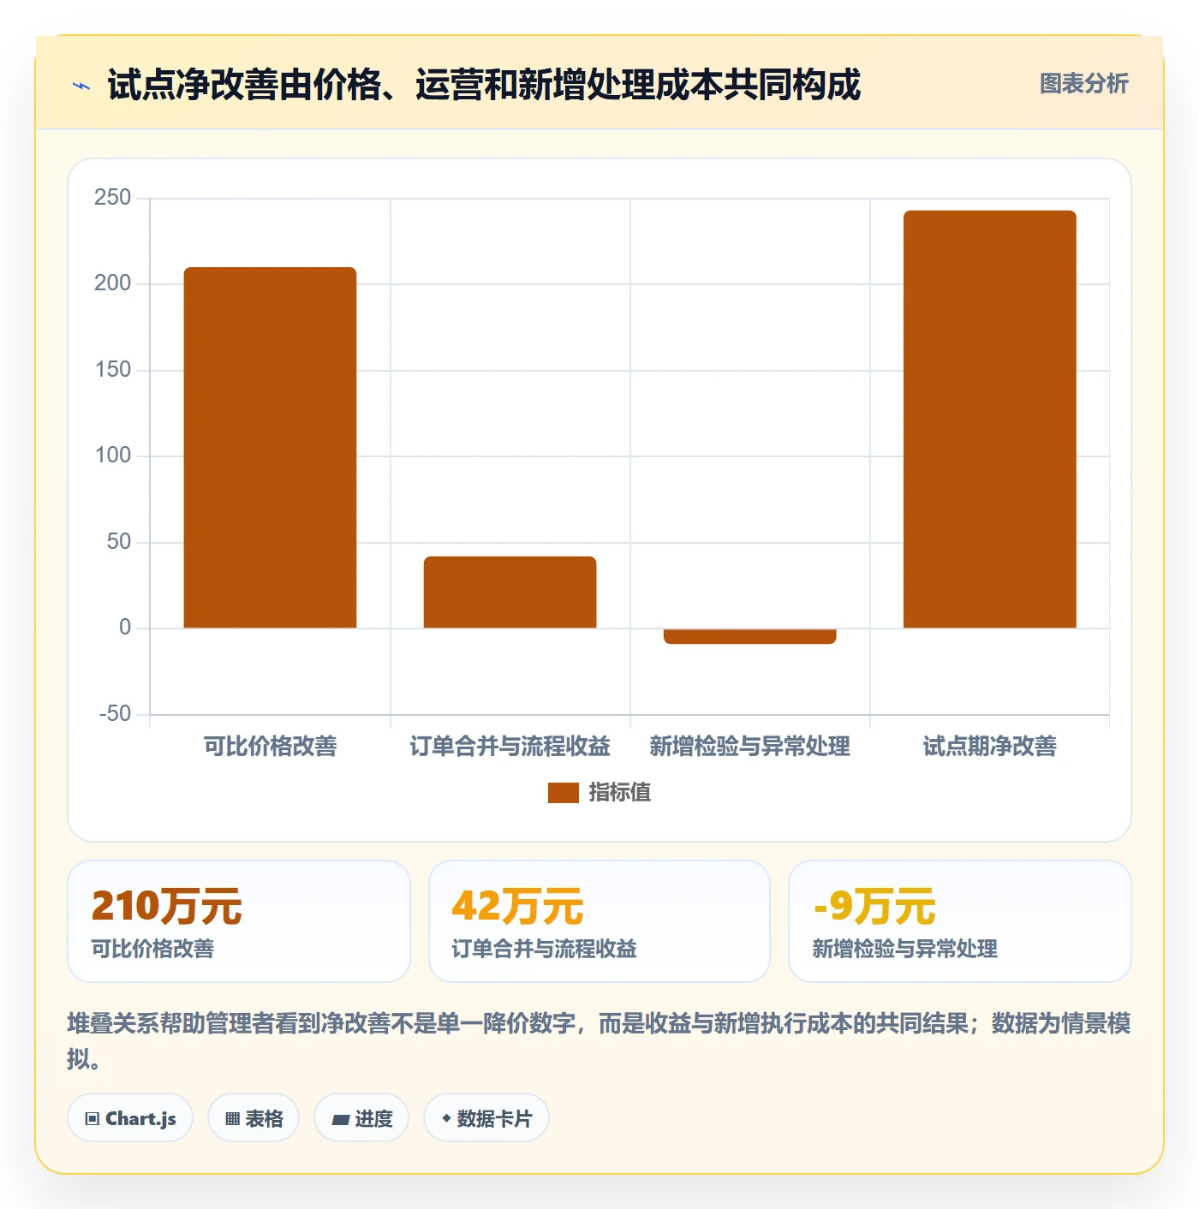
Task: Open the 图表分析 label in header
Action: coord(1083,84)
